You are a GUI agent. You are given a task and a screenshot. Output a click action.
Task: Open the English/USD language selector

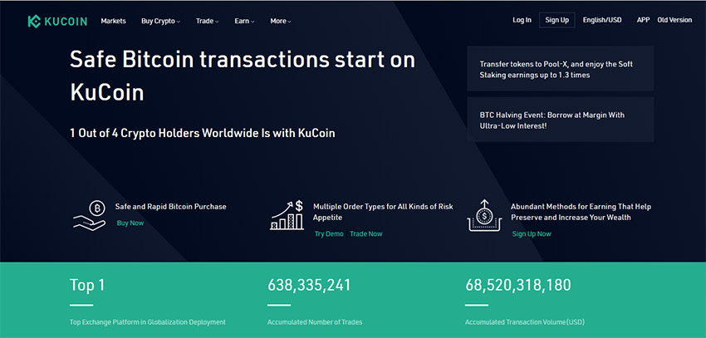tap(602, 20)
